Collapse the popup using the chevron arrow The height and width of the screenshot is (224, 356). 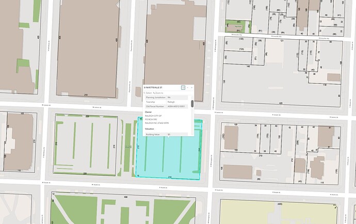click(x=187, y=87)
